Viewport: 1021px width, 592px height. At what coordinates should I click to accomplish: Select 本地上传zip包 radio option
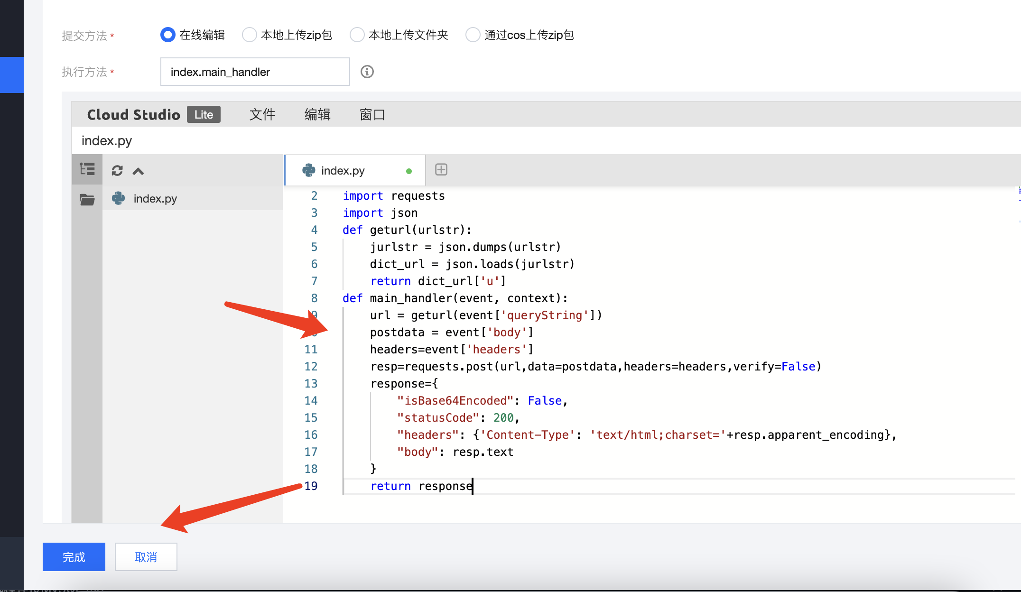pos(250,35)
